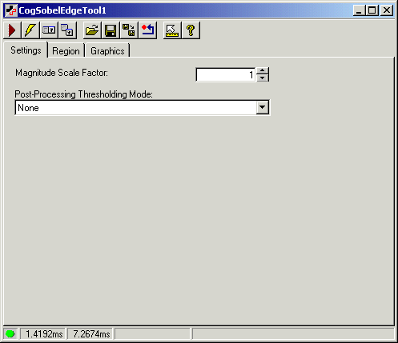
Task: Click the Post-Processing Thresholding Mode label
Action: [83, 94]
